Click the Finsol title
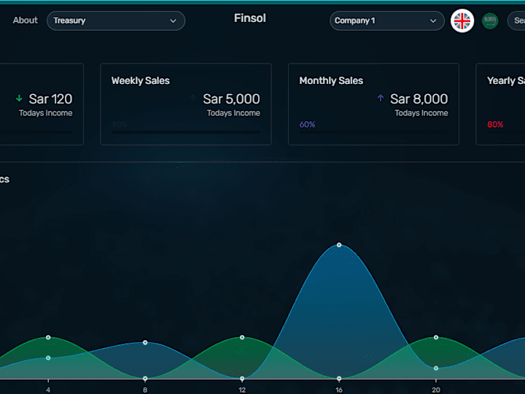The height and width of the screenshot is (394, 525). (x=250, y=18)
